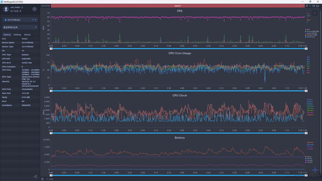Click left handle of Battery range slider
The image size is (322, 181).
point(51,175)
